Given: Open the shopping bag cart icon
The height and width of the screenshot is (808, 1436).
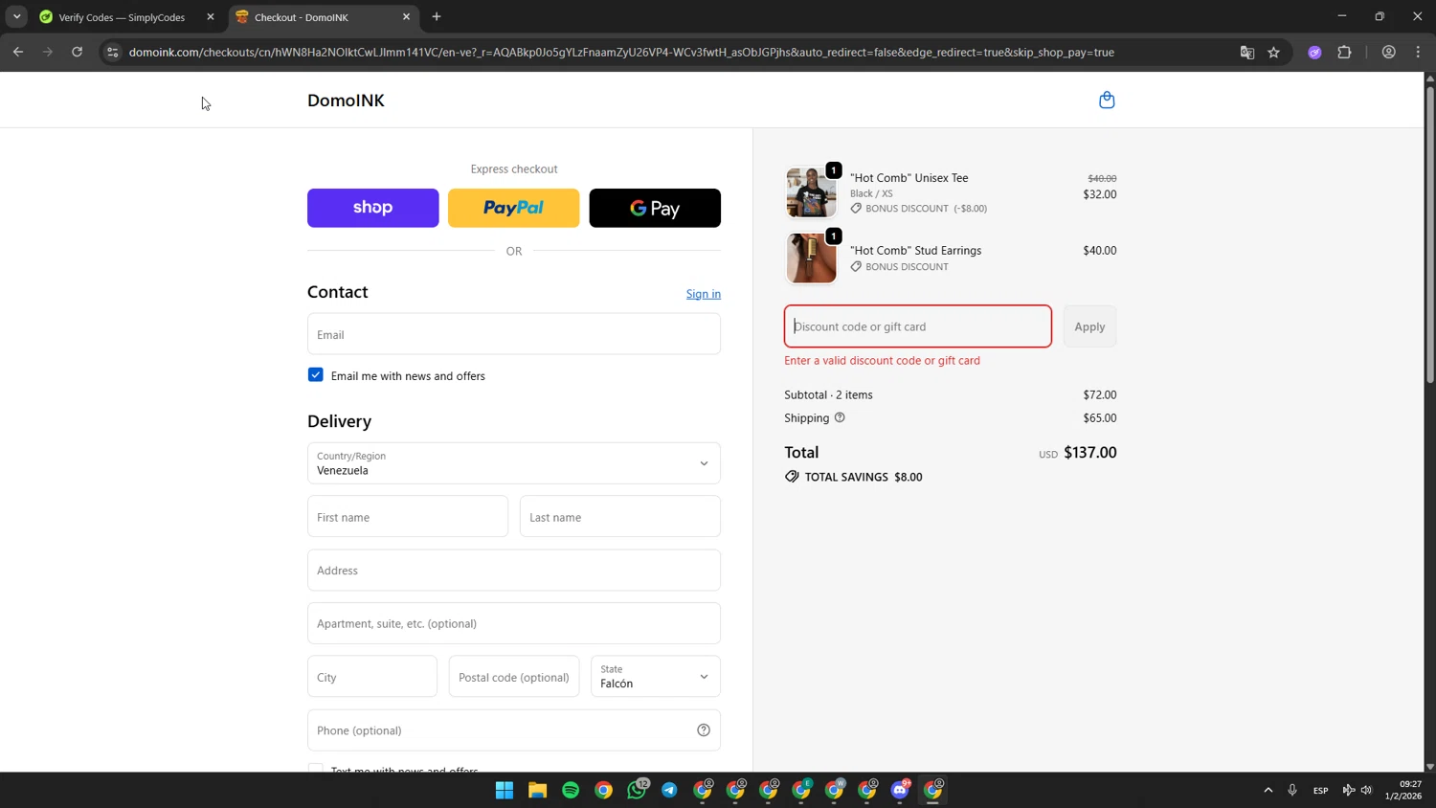Looking at the screenshot, I should click(x=1107, y=100).
